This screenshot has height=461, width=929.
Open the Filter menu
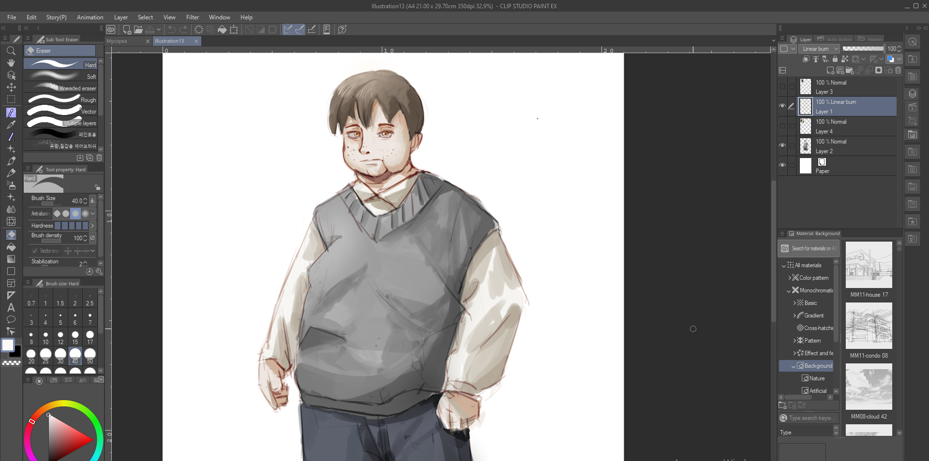coord(192,17)
